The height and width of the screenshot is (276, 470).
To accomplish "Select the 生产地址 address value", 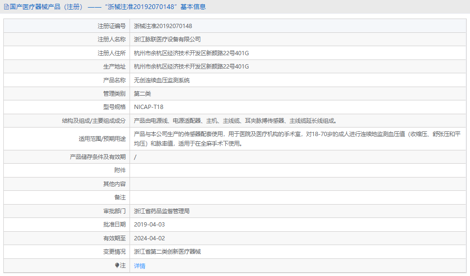I will click(191, 67).
